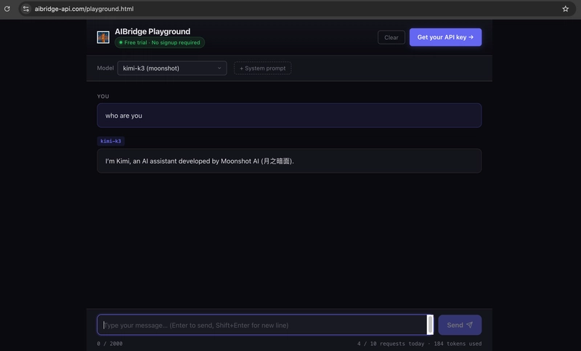The width and height of the screenshot is (581, 351).
Task: Click the address bar URL aibridge-api.com/playground.html
Action: click(x=84, y=9)
